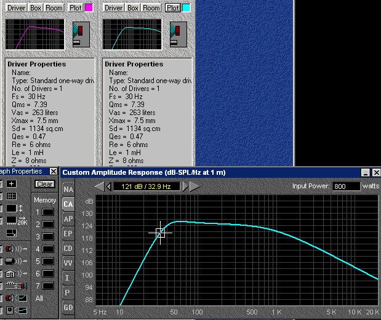Open Driver button of the magenta design
The image size is (381, 320).
click(16, 8)
